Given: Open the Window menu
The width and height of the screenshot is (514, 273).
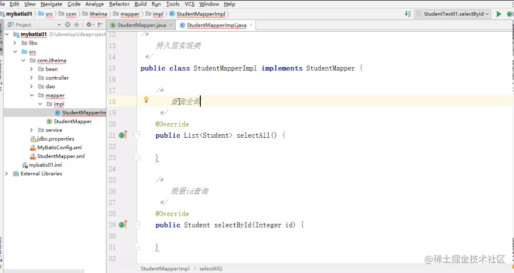Looking at the screenshot, I should [209, 4].
